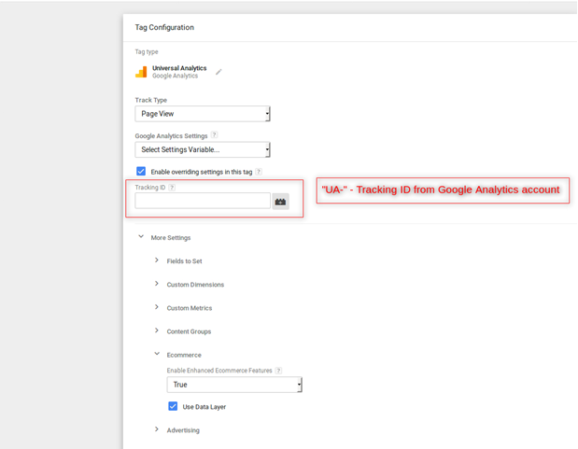Viewport: 578px width, 449px height.
Task: Click into the Tracking ID input field
Action: tap(203, 201)
